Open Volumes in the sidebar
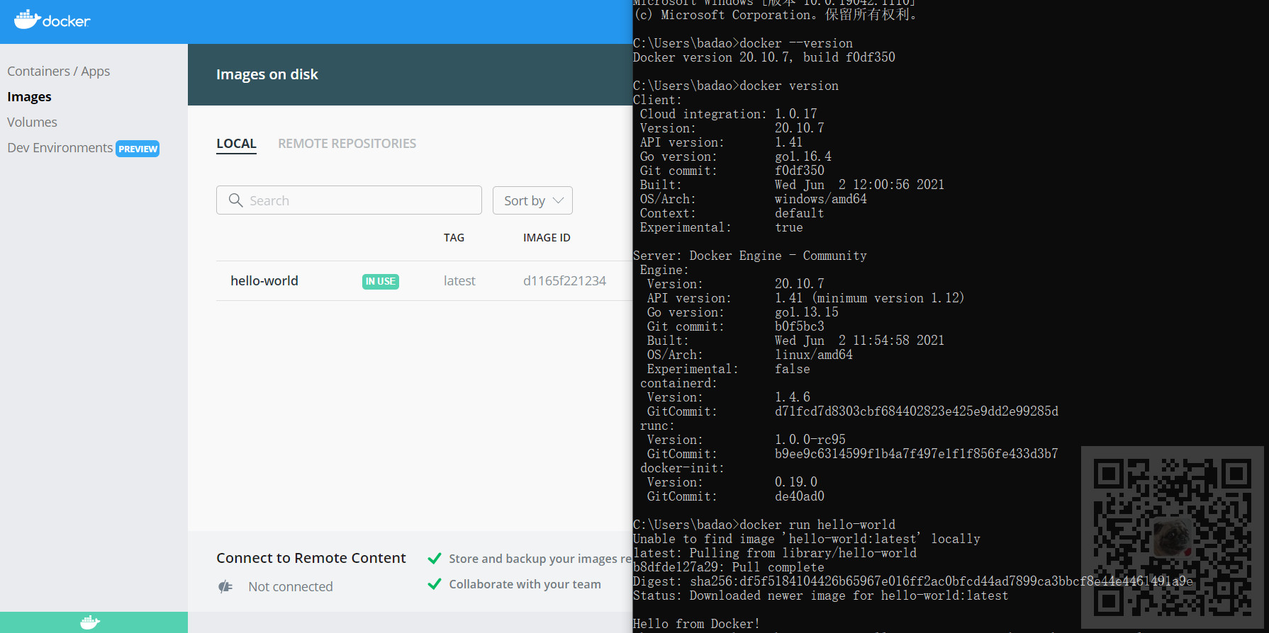 (32, 122)
